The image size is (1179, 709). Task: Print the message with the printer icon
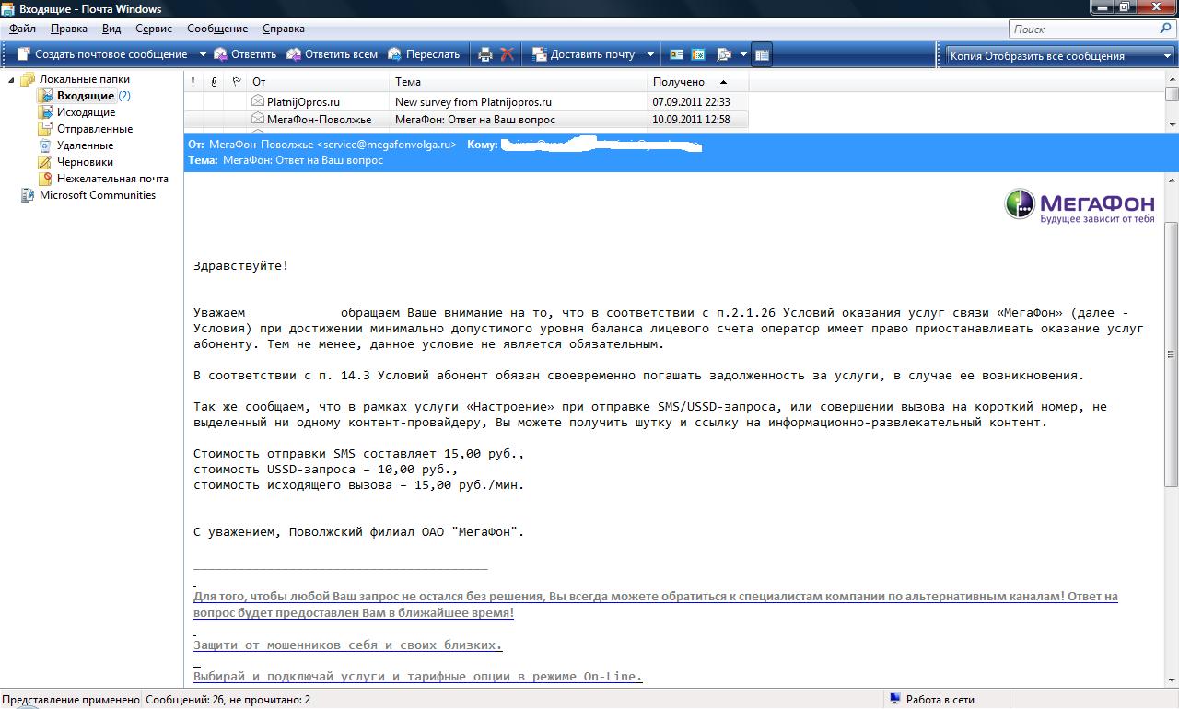click(485, 54)
